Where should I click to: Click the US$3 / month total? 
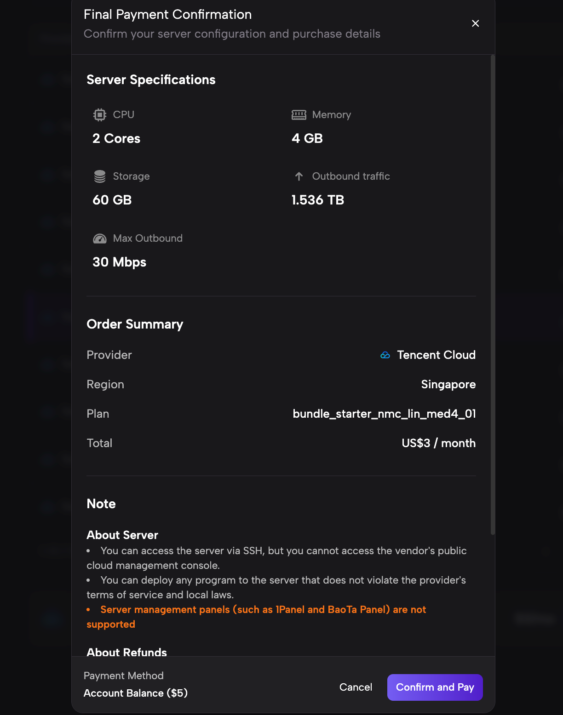[438, 443]
